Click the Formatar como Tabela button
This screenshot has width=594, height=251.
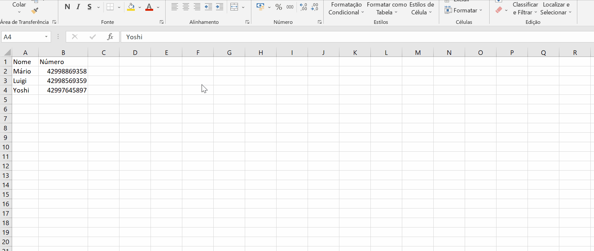[387, 8]
